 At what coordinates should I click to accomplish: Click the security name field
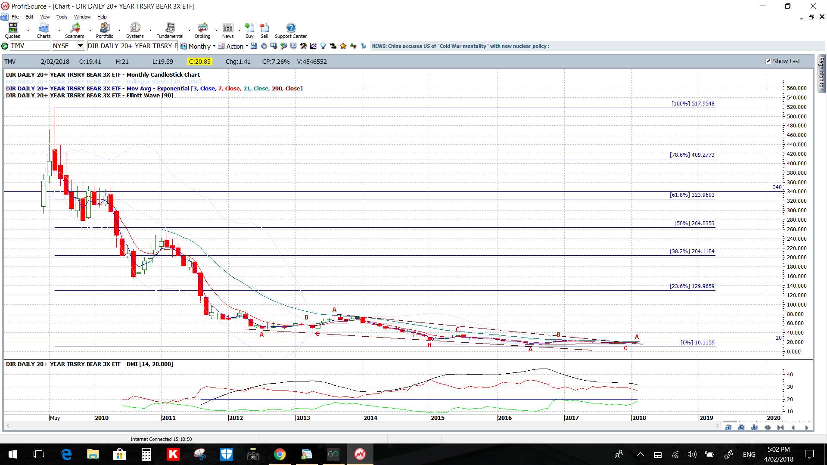133,46
